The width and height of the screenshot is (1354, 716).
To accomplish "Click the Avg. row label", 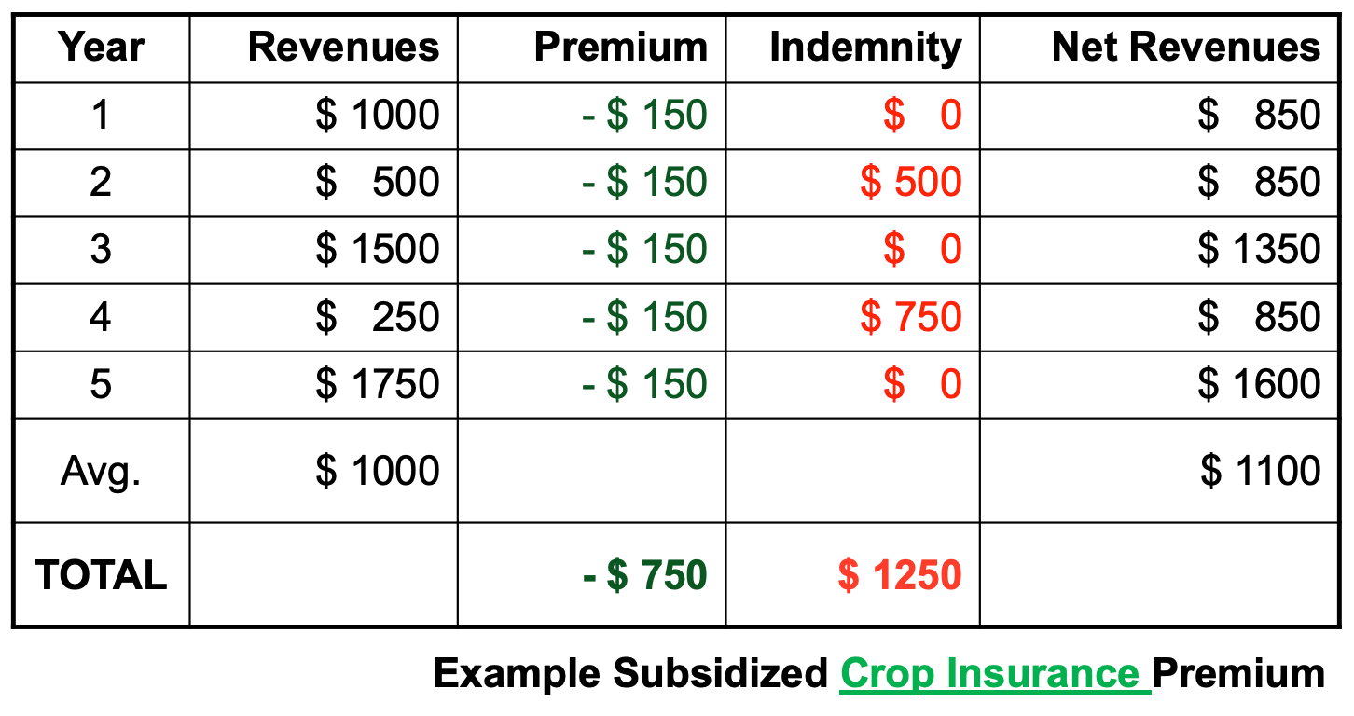I will pyautogui.click(x=101, y=471).
